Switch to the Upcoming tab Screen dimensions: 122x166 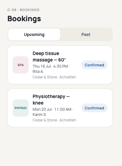point(34,34)
